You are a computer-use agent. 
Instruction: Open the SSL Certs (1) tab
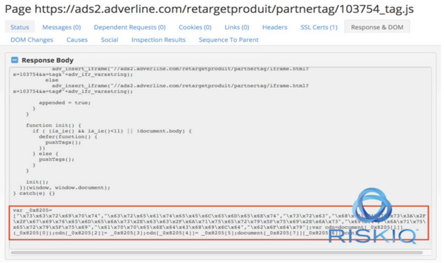pos(318,27)
